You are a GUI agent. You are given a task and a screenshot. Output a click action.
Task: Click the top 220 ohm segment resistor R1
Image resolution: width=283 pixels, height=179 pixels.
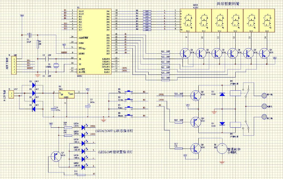pos(147,11)
